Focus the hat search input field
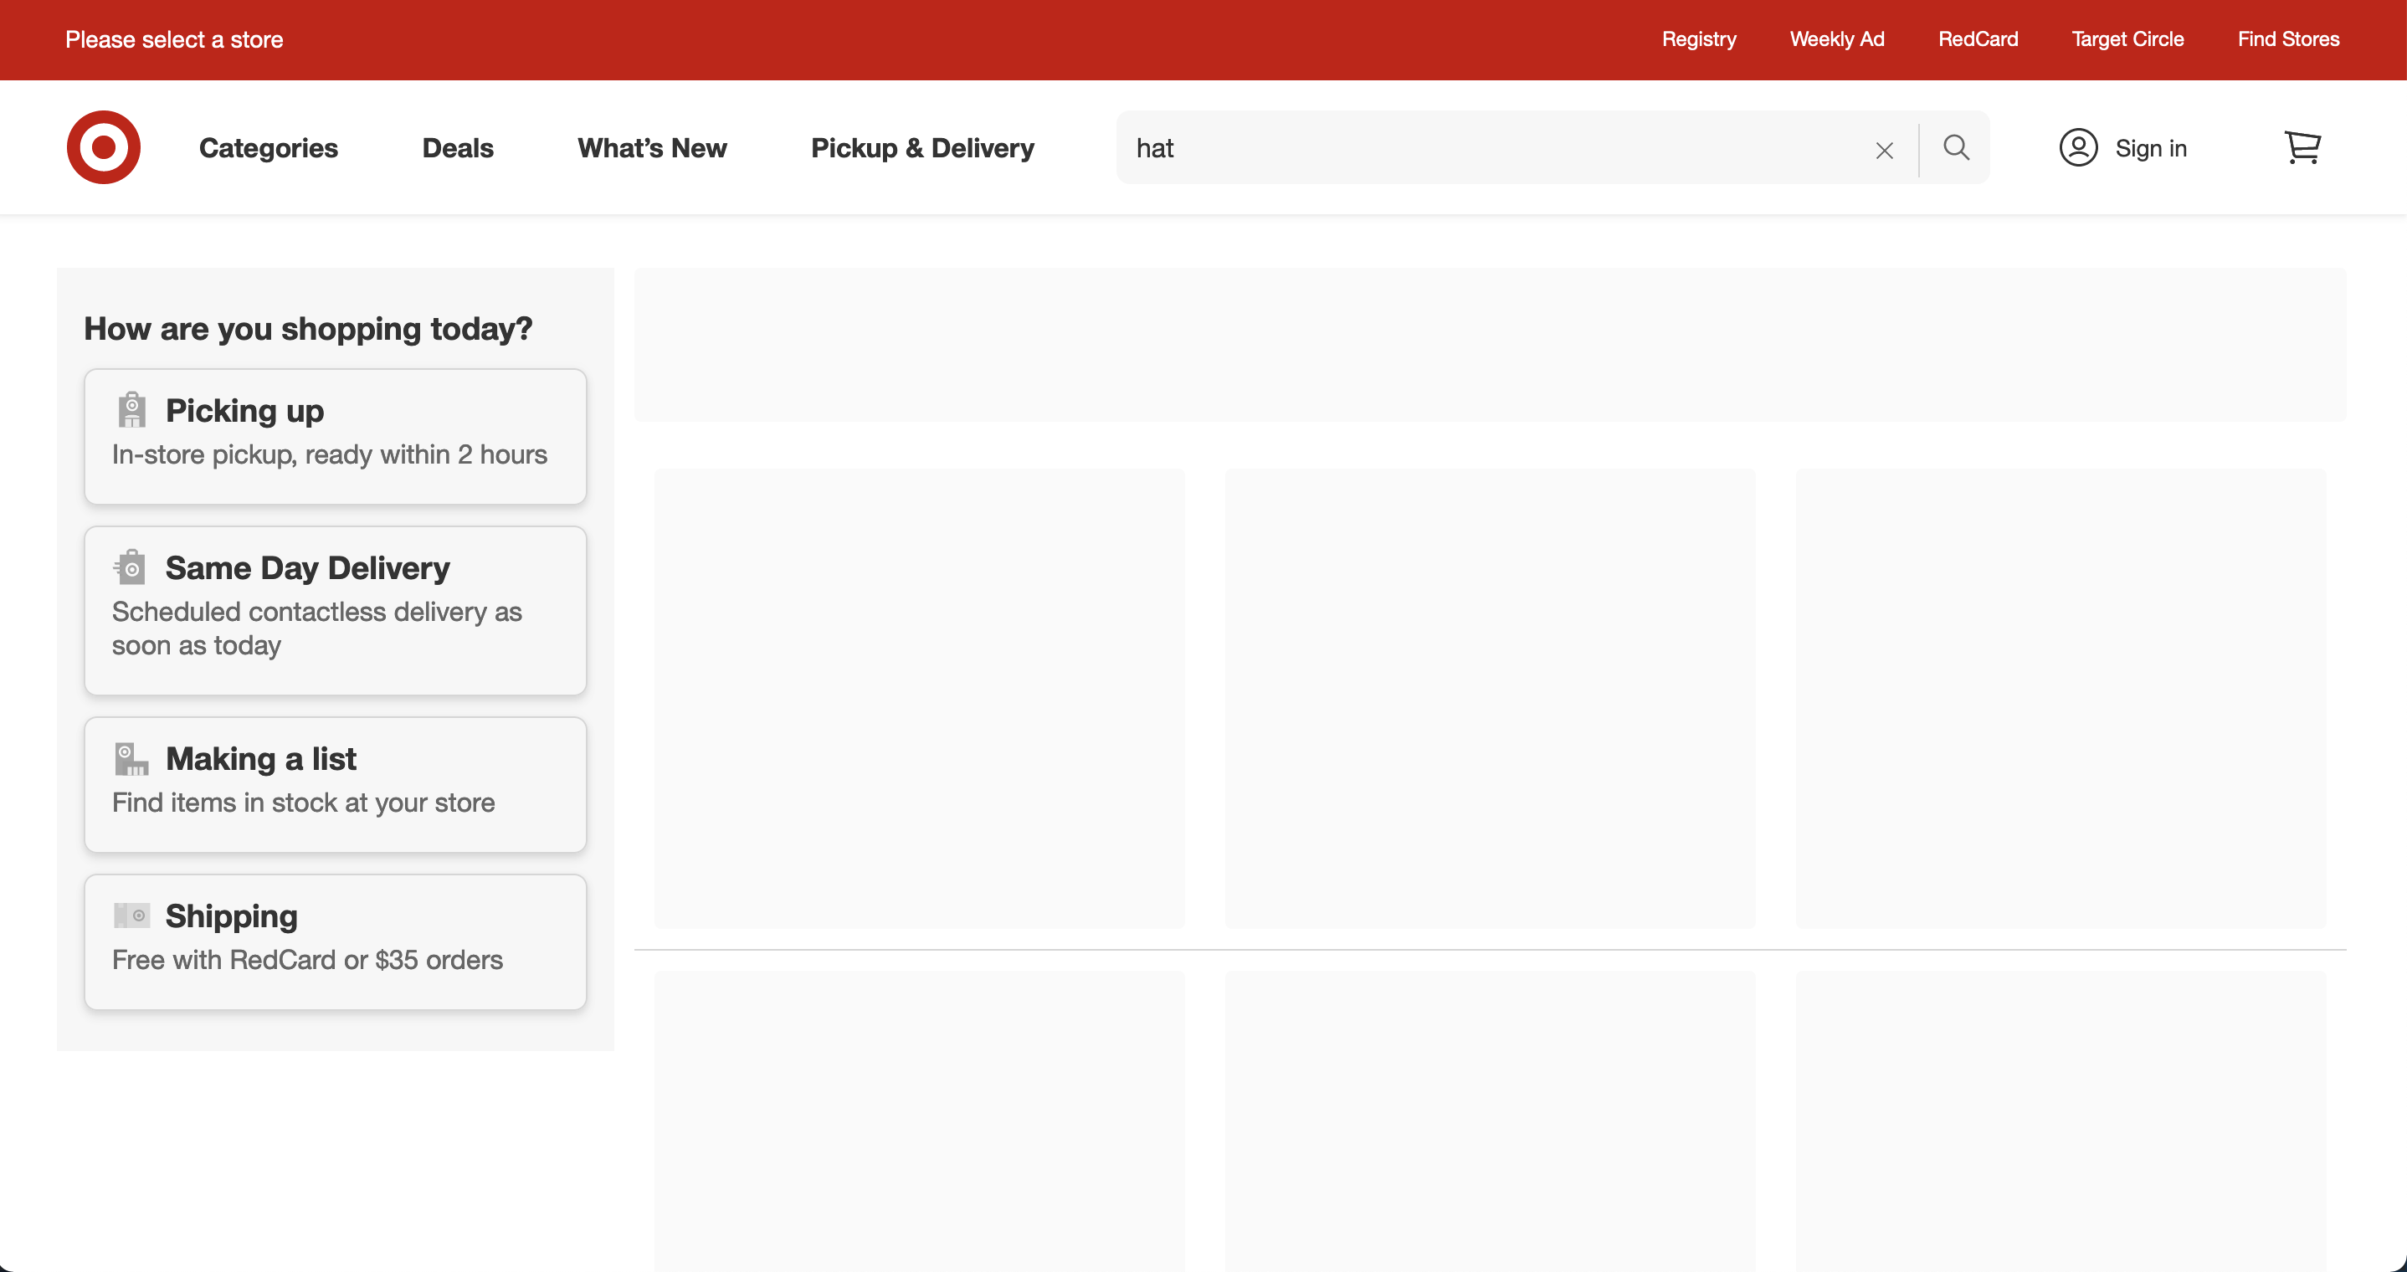 point(1495,147)
